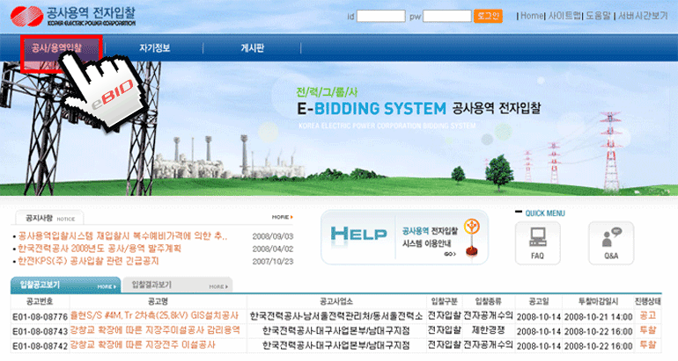Open notice 공사용역입찰시스템 재입찰시 복수예비가격
Screen dimensions: 678x361
122,236
